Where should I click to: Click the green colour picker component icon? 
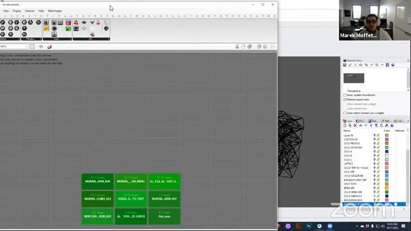(69, 28)
